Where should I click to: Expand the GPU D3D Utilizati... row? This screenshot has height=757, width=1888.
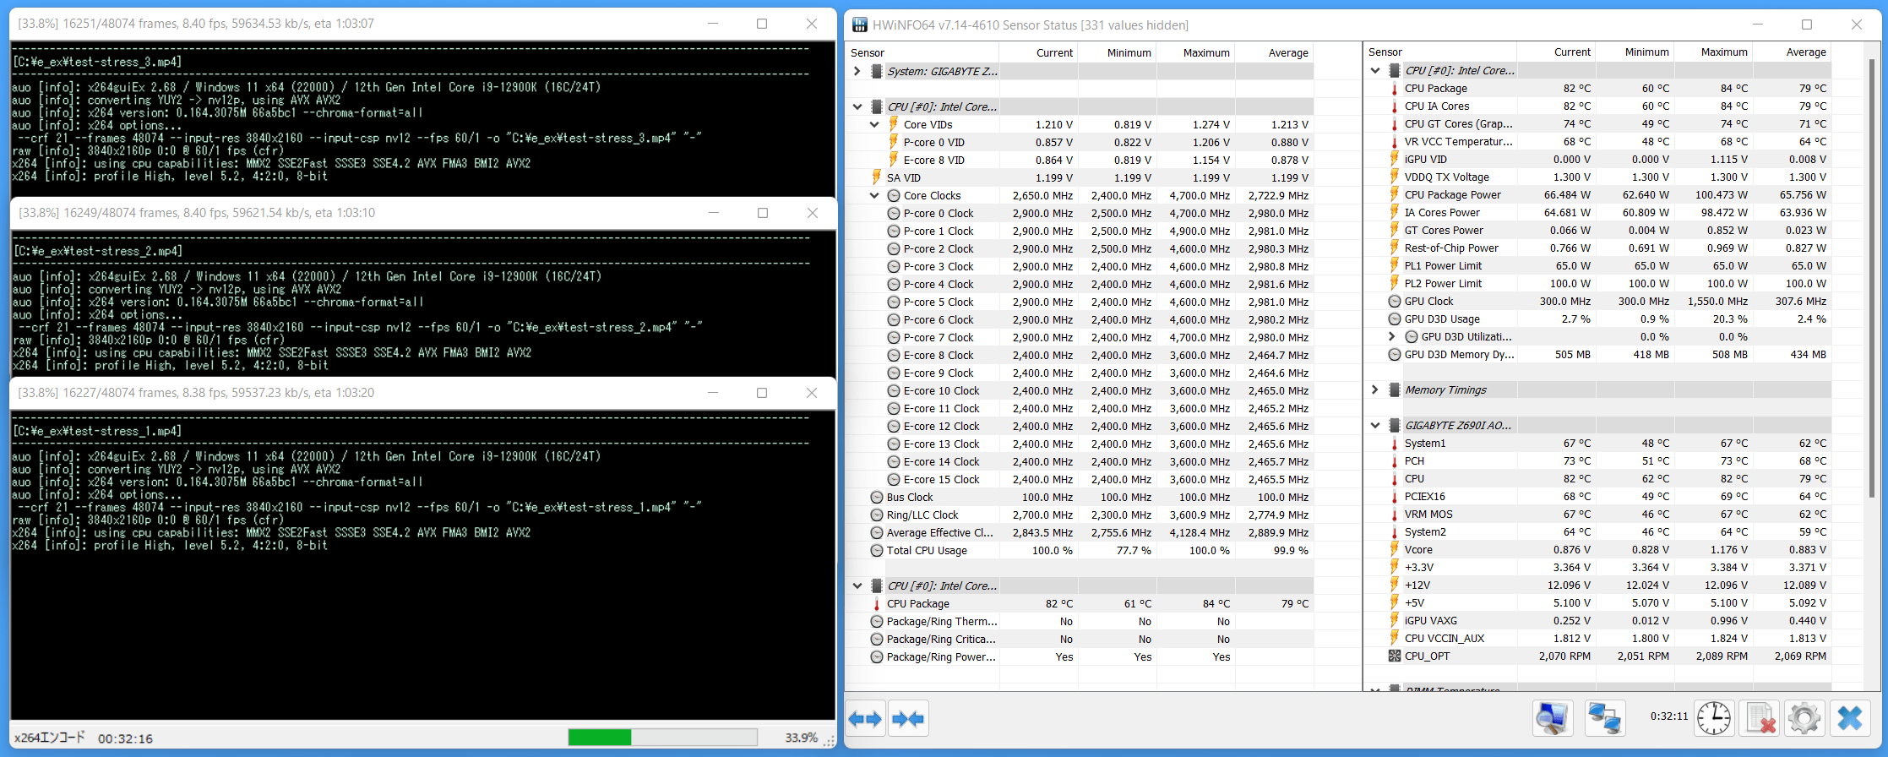1392,336
